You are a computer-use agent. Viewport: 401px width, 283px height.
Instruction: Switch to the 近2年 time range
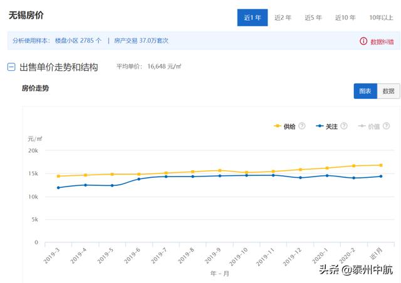tap(283, 18)
